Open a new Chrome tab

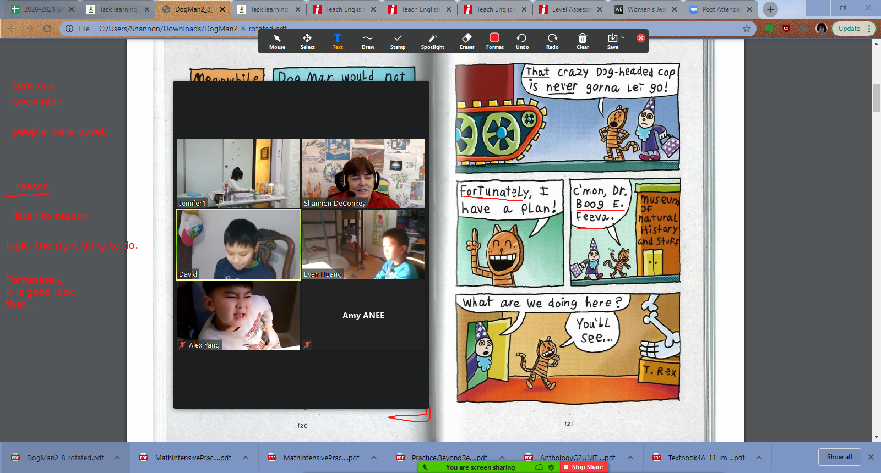tap(770, 9)
